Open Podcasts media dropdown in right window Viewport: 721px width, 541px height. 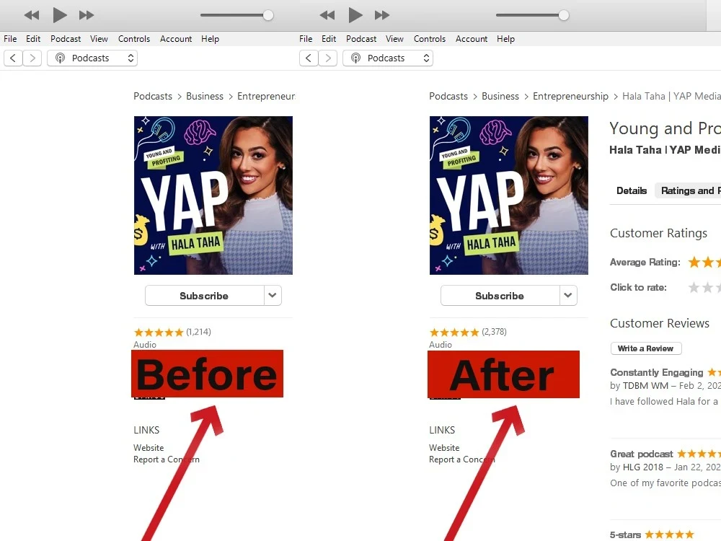click(x=388, y=58)
